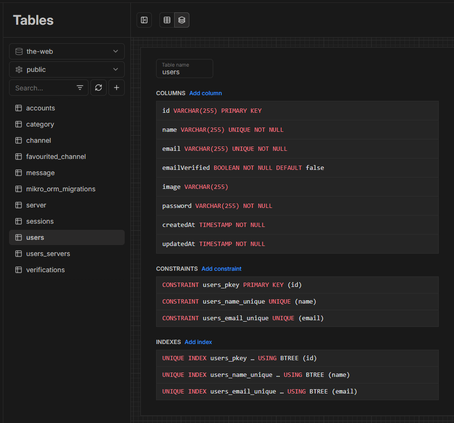Open the accounts table
The image size is (454, 423).
(40, 108)
